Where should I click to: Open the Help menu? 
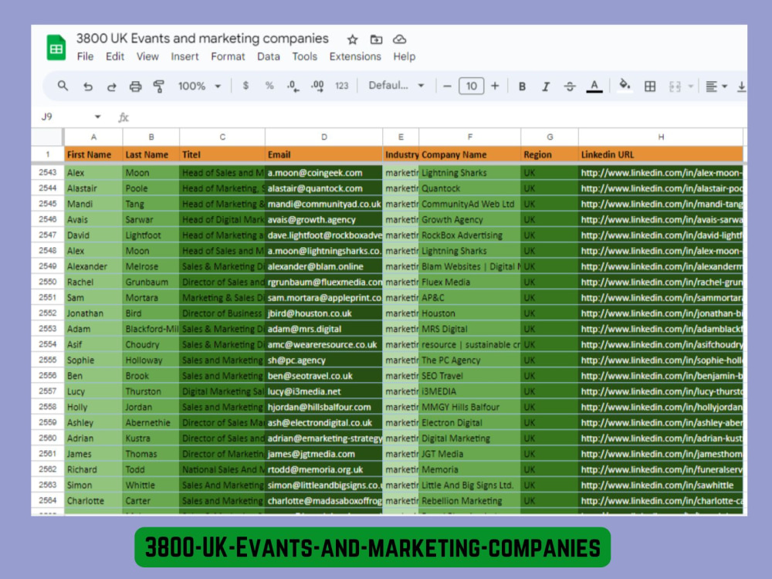coord(405,56)
